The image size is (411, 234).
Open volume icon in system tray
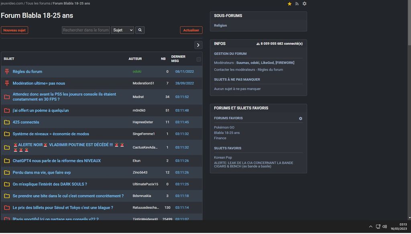click(x=385, y=227)
